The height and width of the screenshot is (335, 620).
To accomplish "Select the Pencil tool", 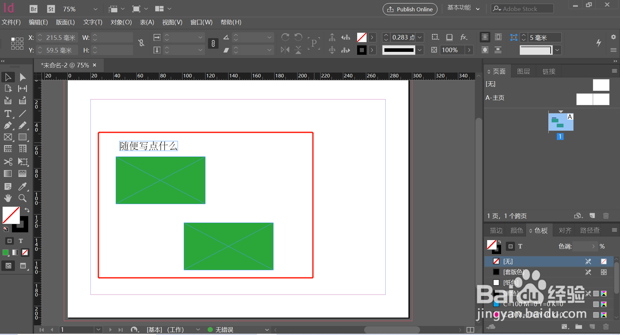I will click(x=22, y=125).
